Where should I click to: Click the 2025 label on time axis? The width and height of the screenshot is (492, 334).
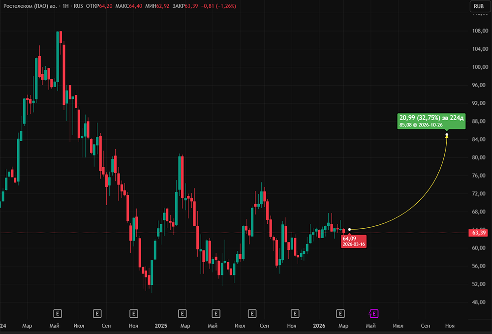tap(161, 326)
